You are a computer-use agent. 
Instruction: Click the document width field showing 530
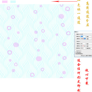pos(83,44)
